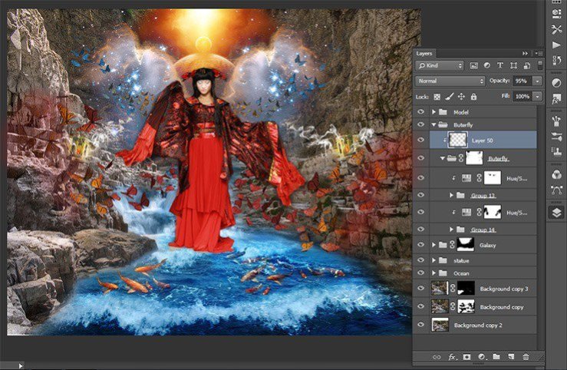Expand the Model group triangle

pyautogui.click(x=433, y=112)
